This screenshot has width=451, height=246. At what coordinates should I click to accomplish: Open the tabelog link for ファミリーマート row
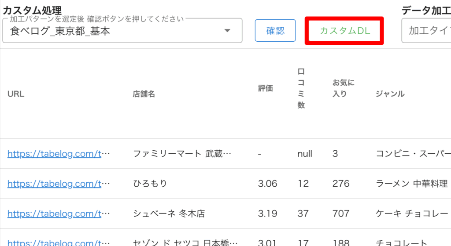click(x=59, y=154)
